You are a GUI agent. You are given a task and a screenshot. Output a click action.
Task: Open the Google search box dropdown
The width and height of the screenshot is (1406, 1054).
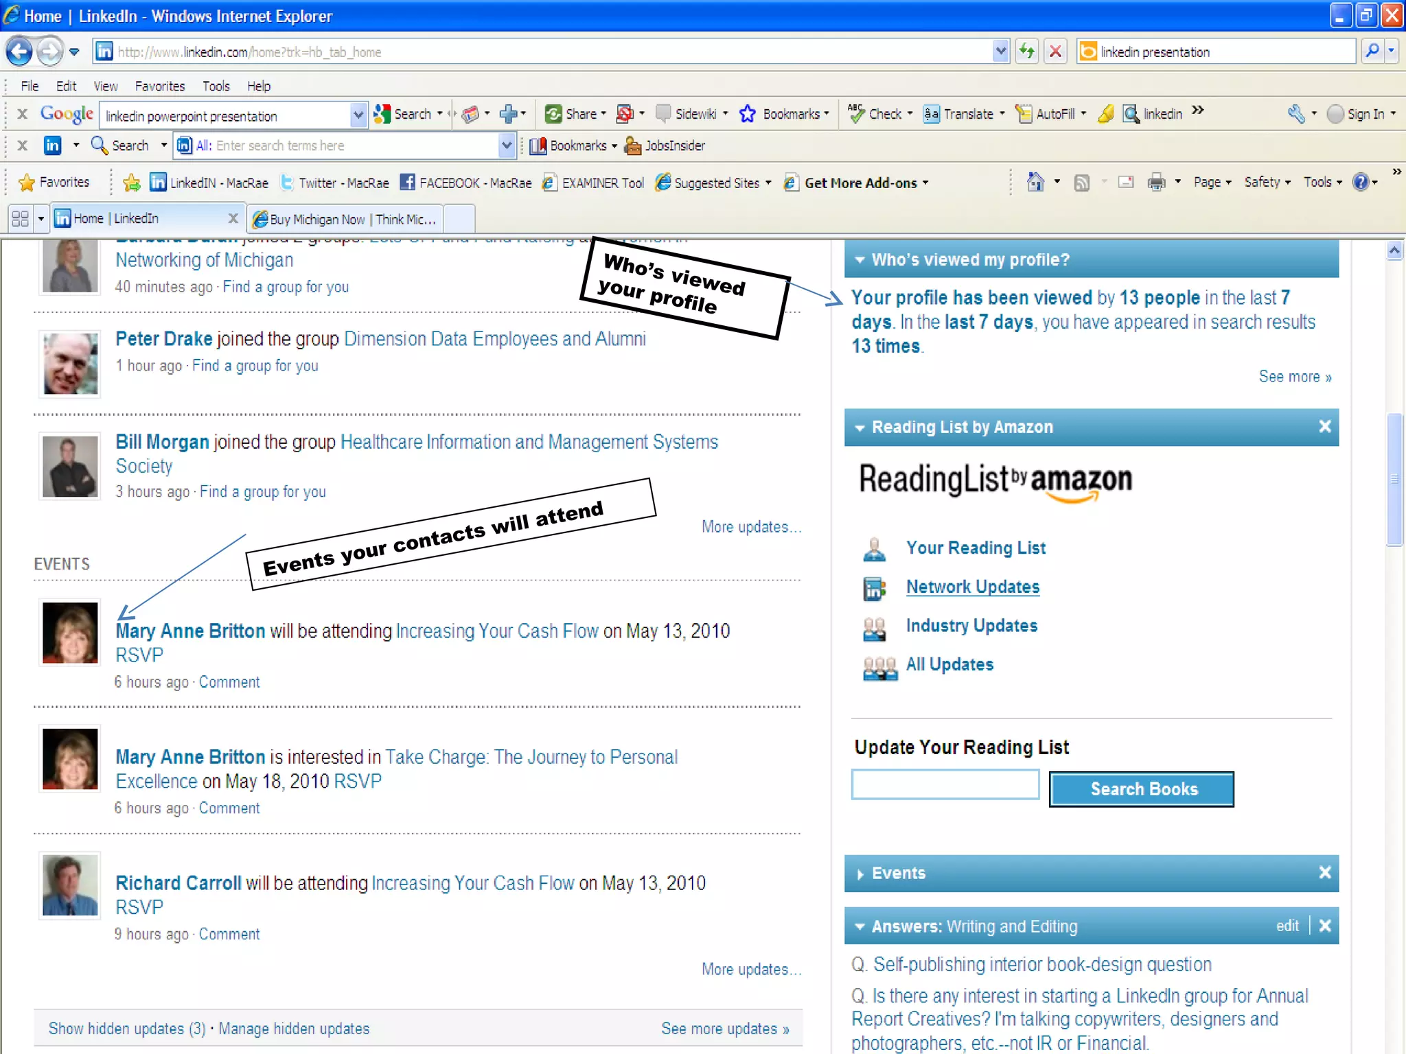click(x=358, y=115)
